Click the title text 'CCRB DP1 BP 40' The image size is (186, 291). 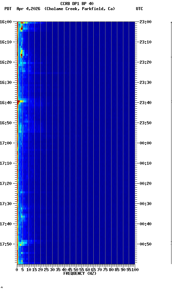click(77, 3)
